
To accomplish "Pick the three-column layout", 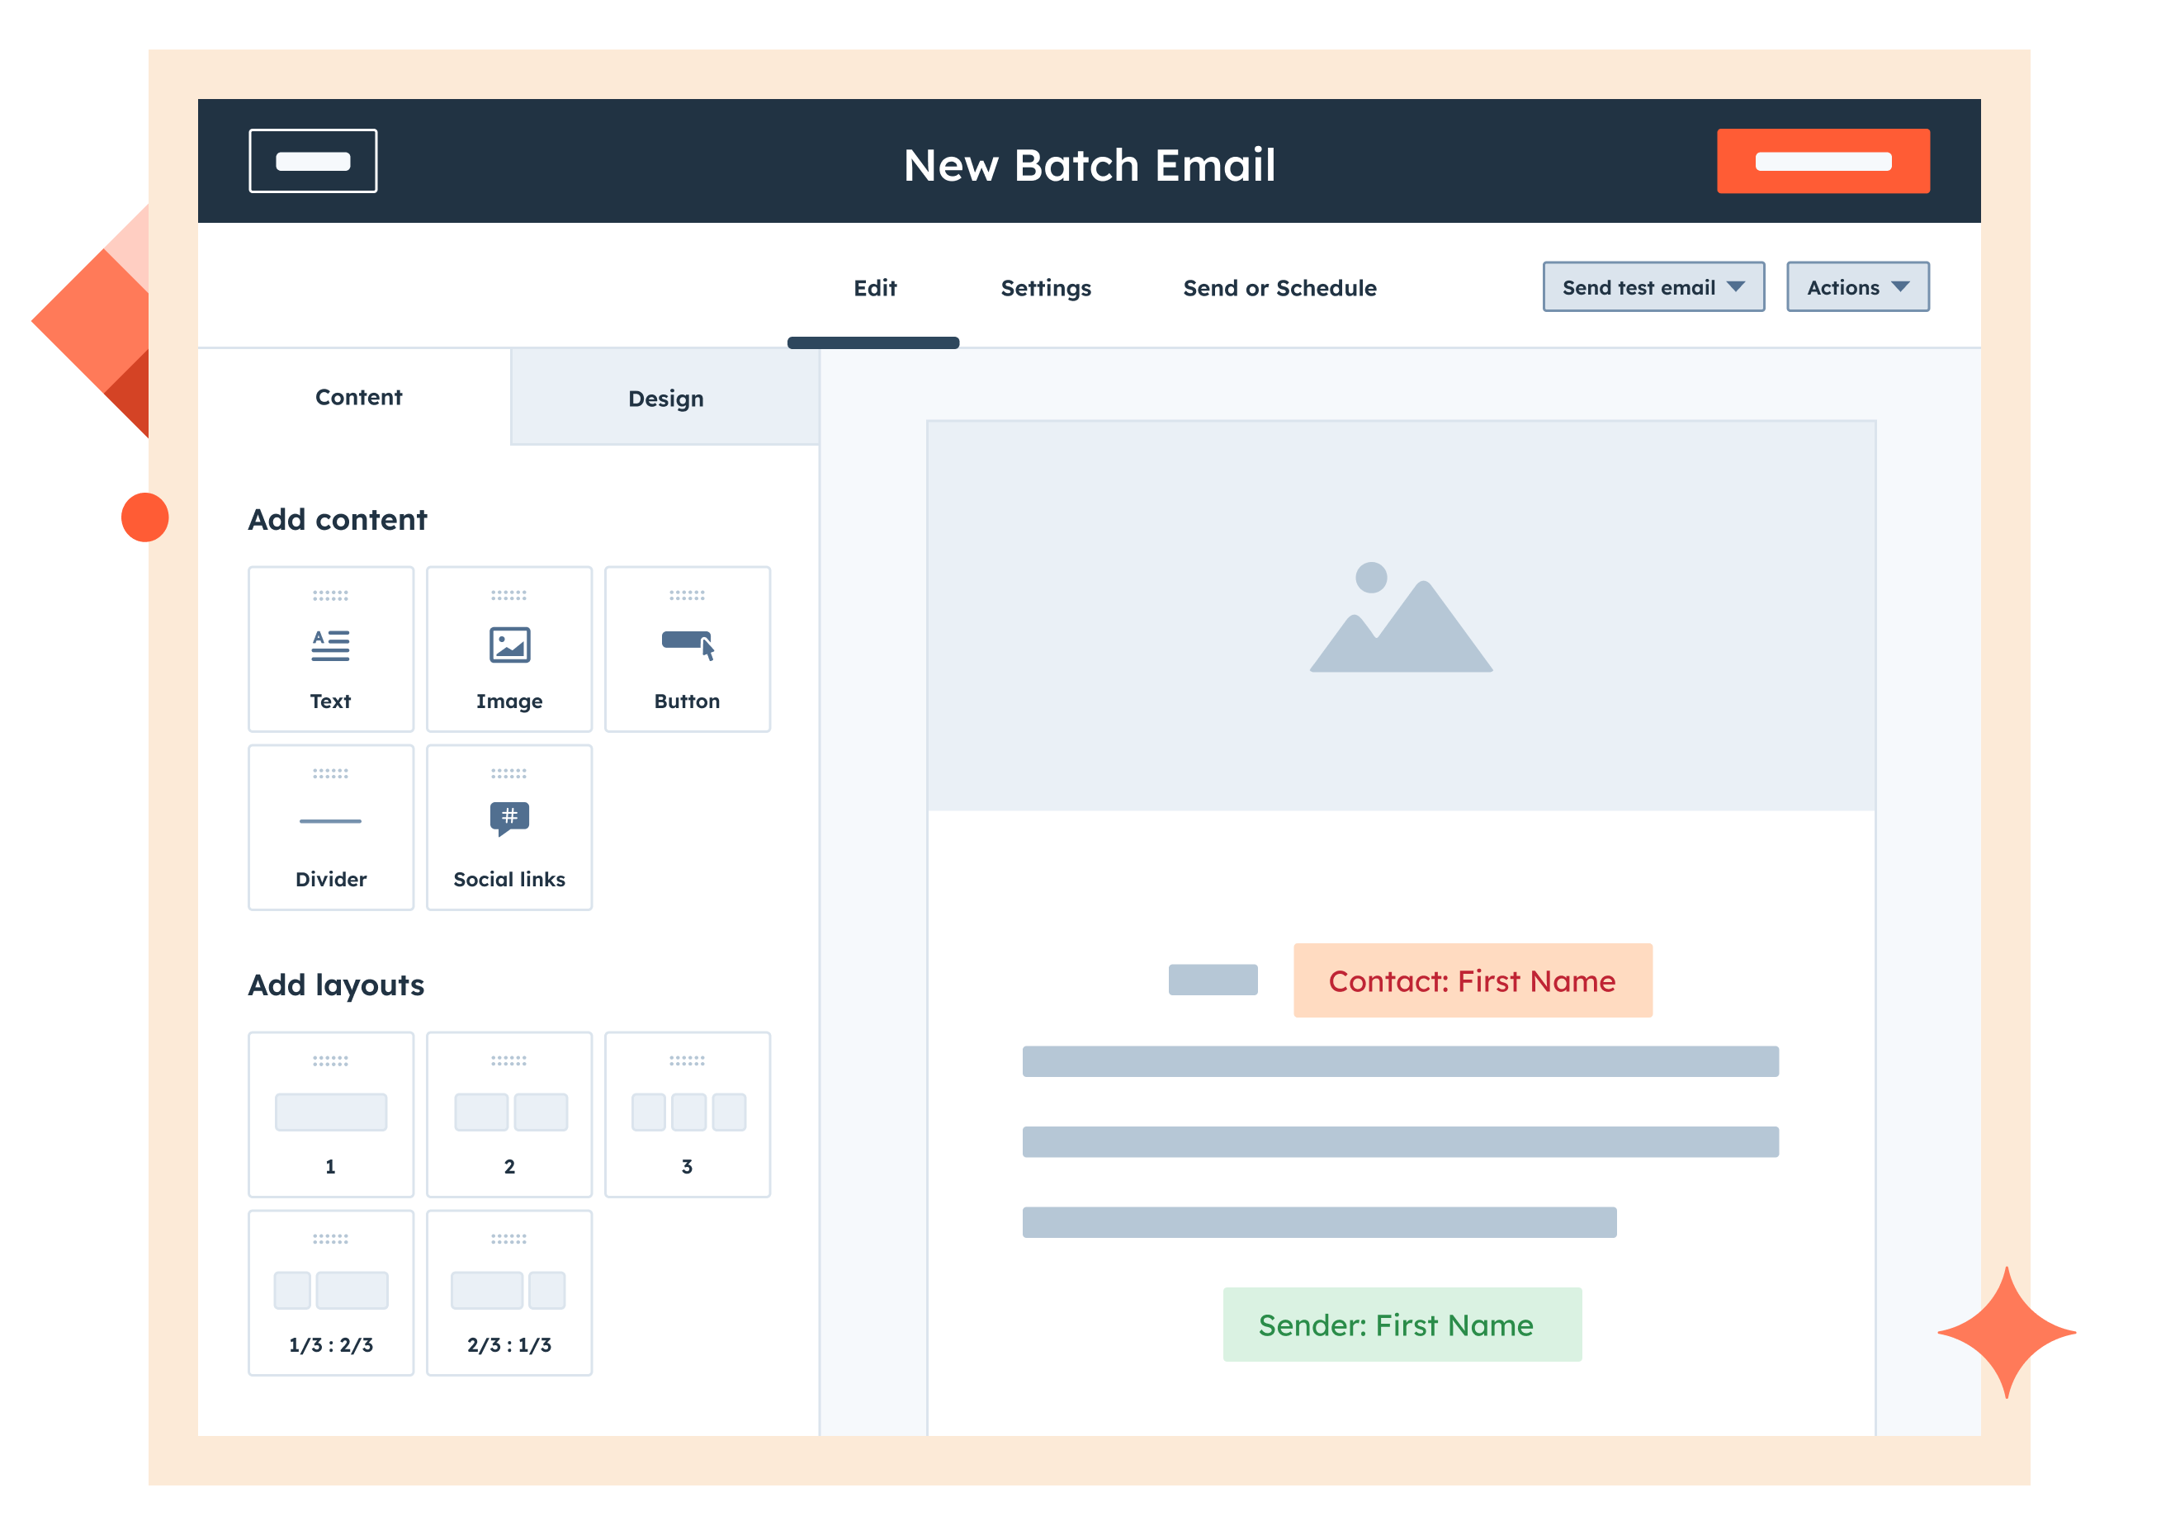I will [687, 1112].
